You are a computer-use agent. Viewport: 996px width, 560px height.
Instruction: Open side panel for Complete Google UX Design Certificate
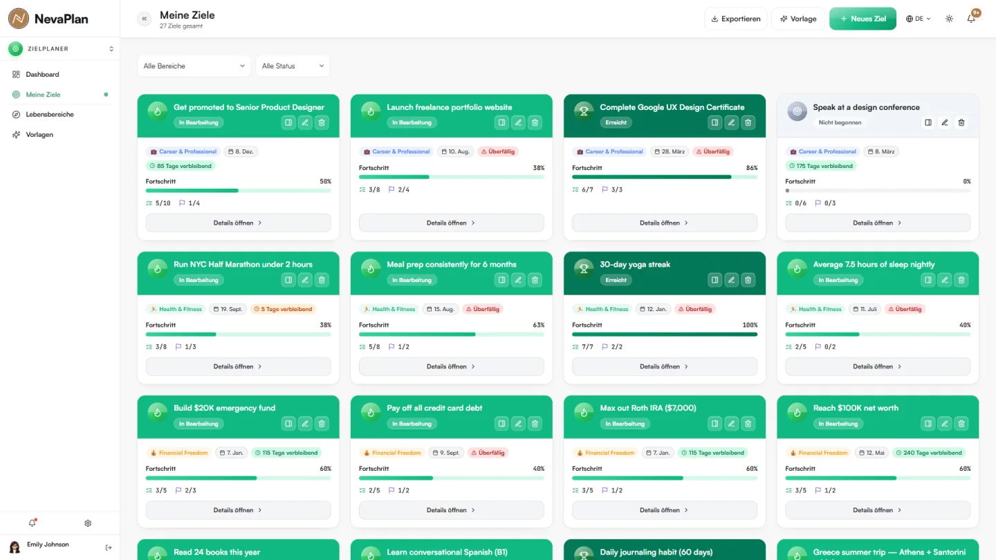click(714, 122)
